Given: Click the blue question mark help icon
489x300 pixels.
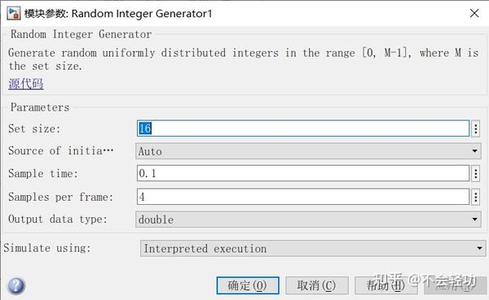Looking at the screenshot, I should point(16,285).
